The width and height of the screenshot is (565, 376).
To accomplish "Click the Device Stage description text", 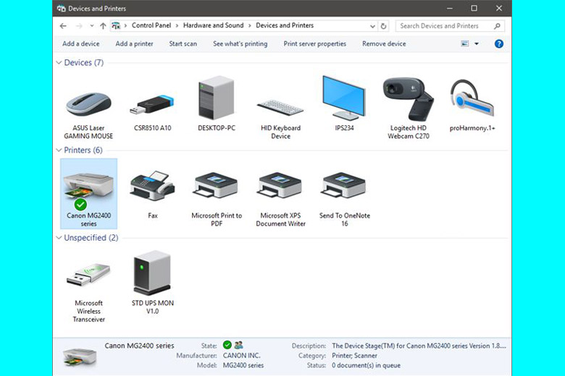I will click(419, 346).
